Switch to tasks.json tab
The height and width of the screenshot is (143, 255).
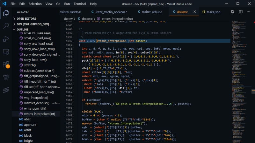click(211, 12)
